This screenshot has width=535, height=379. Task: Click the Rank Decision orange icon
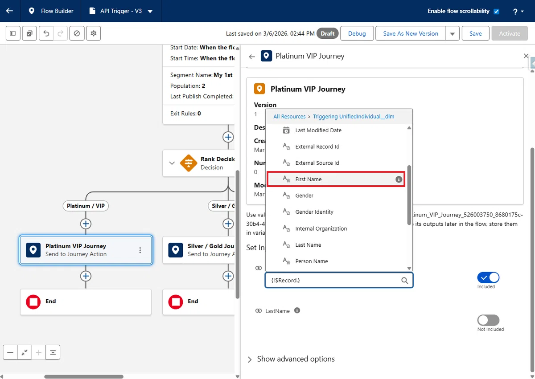[x=189, y=163]
